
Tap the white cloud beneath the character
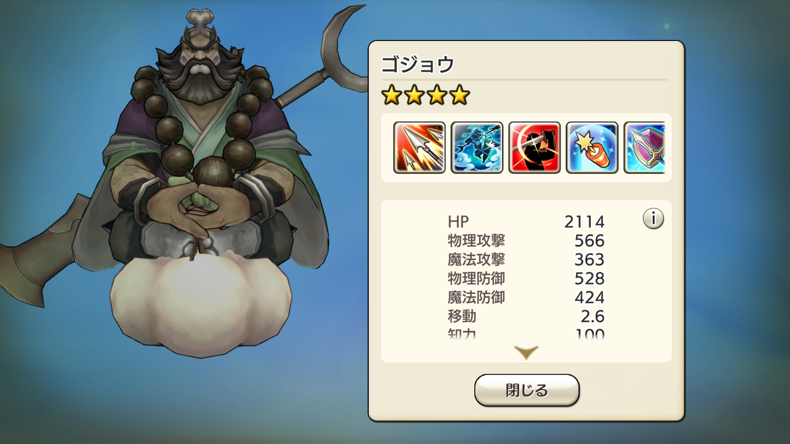(201, 303)
